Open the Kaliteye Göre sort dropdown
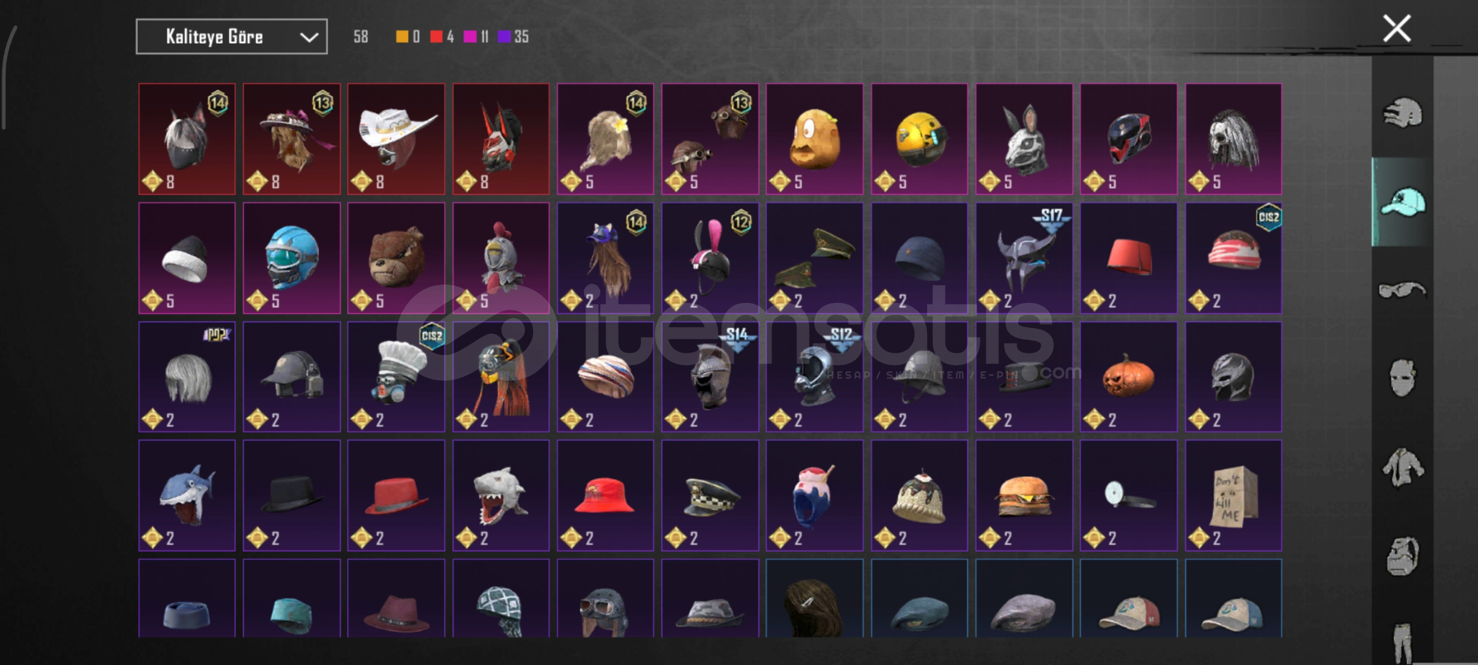Image resolution: width=1478 pixels, height=665 pixels. (x=231, y=37)
